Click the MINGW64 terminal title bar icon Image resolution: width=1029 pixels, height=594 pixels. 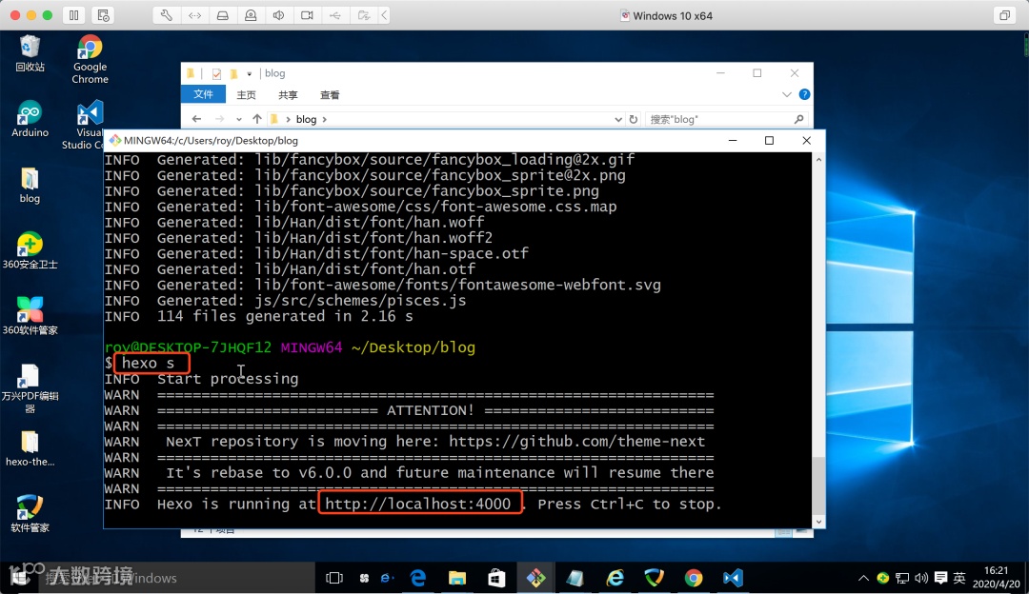click(115, 140)
